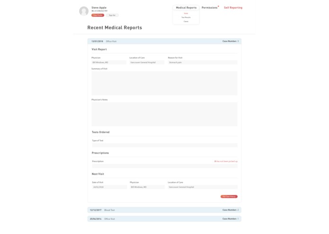
Task: Choose Test Results from the dropdown
Action: 186,18
